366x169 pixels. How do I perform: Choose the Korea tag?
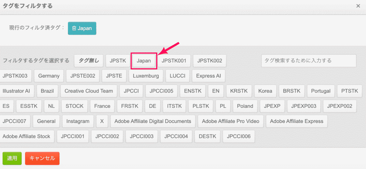(265, 91)
